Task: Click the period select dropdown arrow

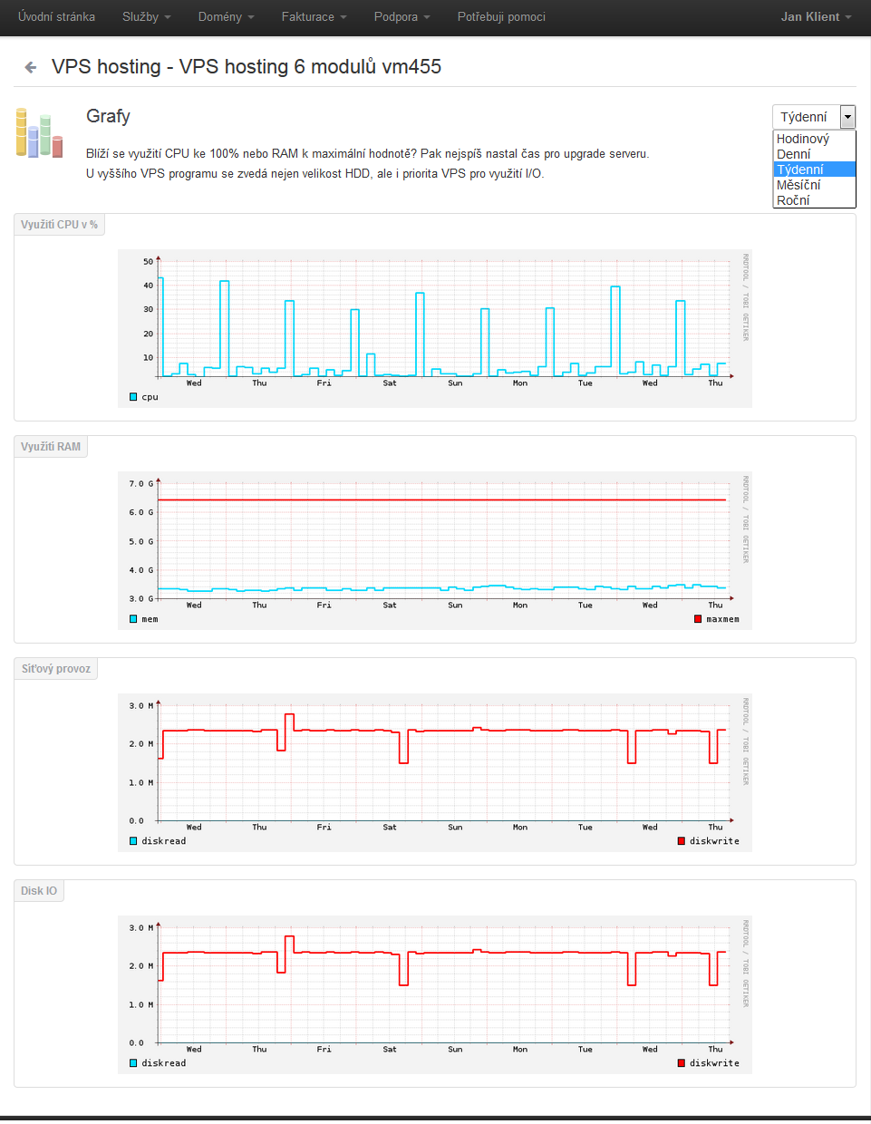Action: click(x=847, y=117)
